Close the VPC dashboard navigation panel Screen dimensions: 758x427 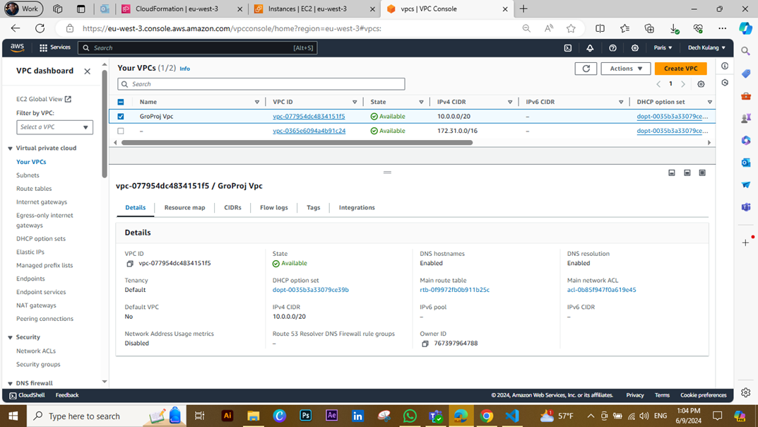tap(87, 71)
